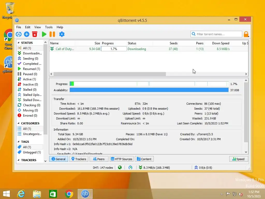Select the Errored (0) filter
Viewport: 265px width, 199px height.
[x=30, y=115]
